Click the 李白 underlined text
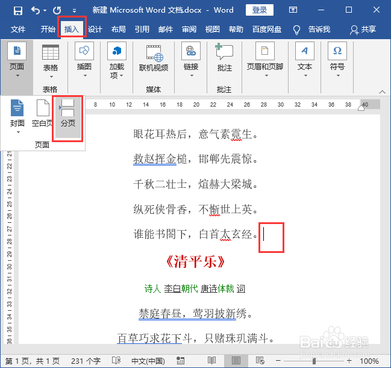 point(172,288)
